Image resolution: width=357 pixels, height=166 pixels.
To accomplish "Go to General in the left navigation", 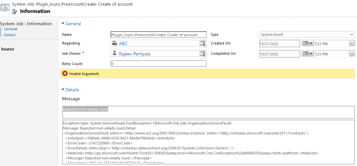I will click(x=10, y=29).
